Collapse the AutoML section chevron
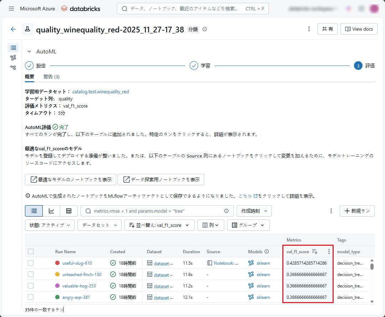Screen dimensions: 385x317 coord(29,52)
